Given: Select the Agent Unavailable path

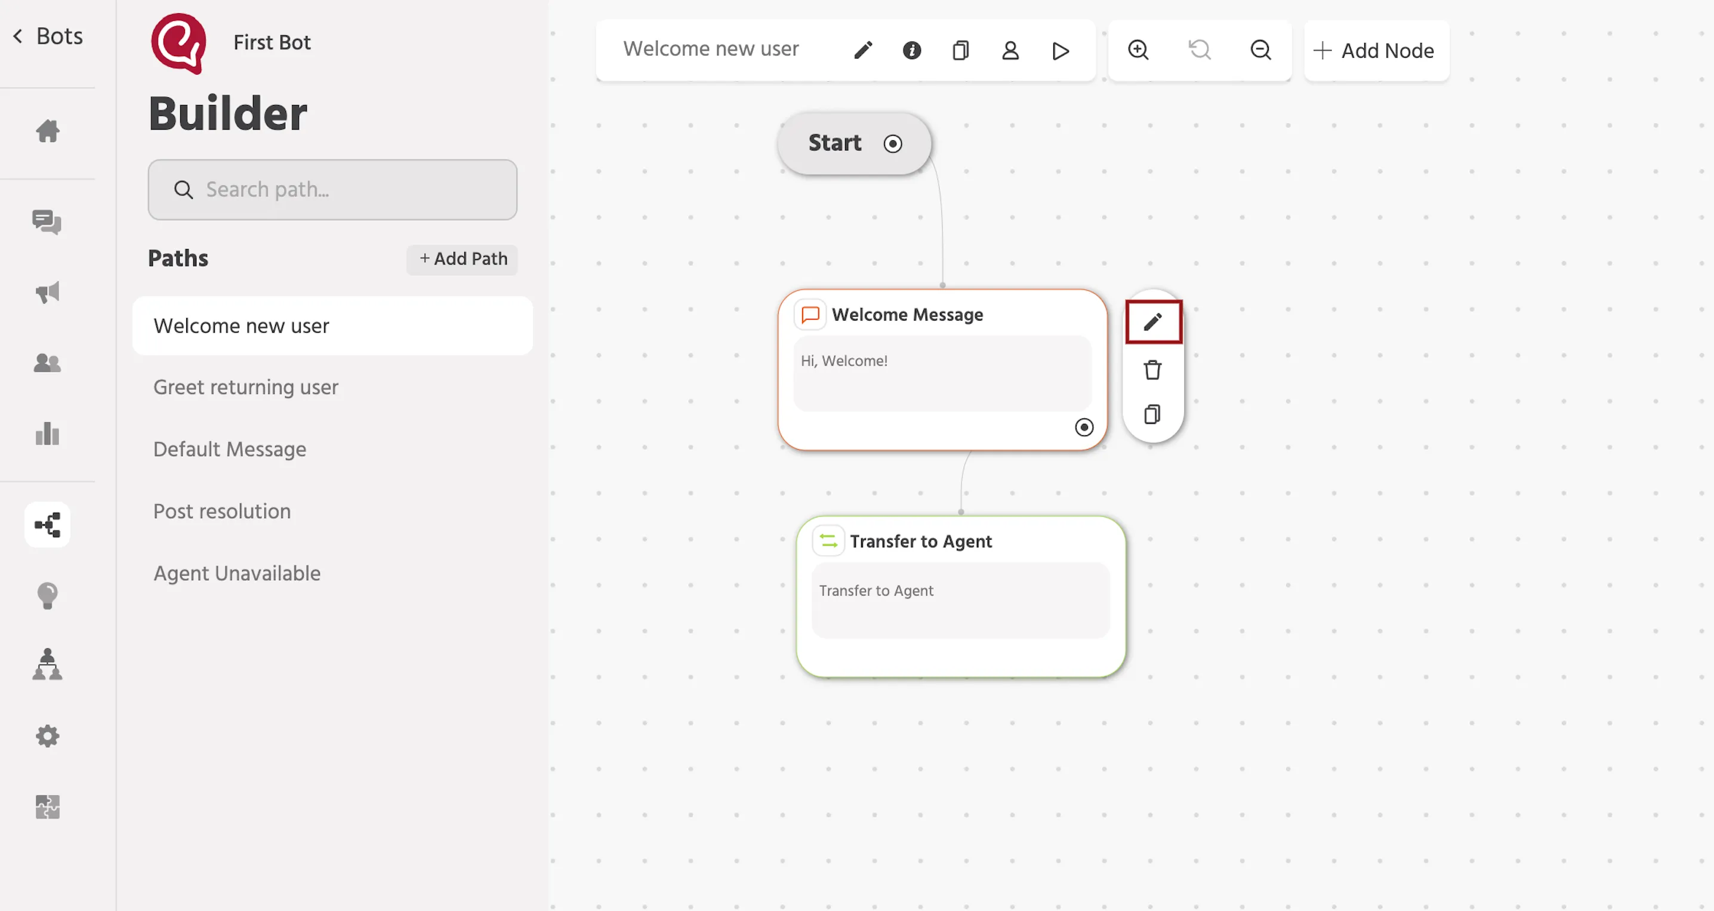Looking at the screenshot, I should point(237,573).
